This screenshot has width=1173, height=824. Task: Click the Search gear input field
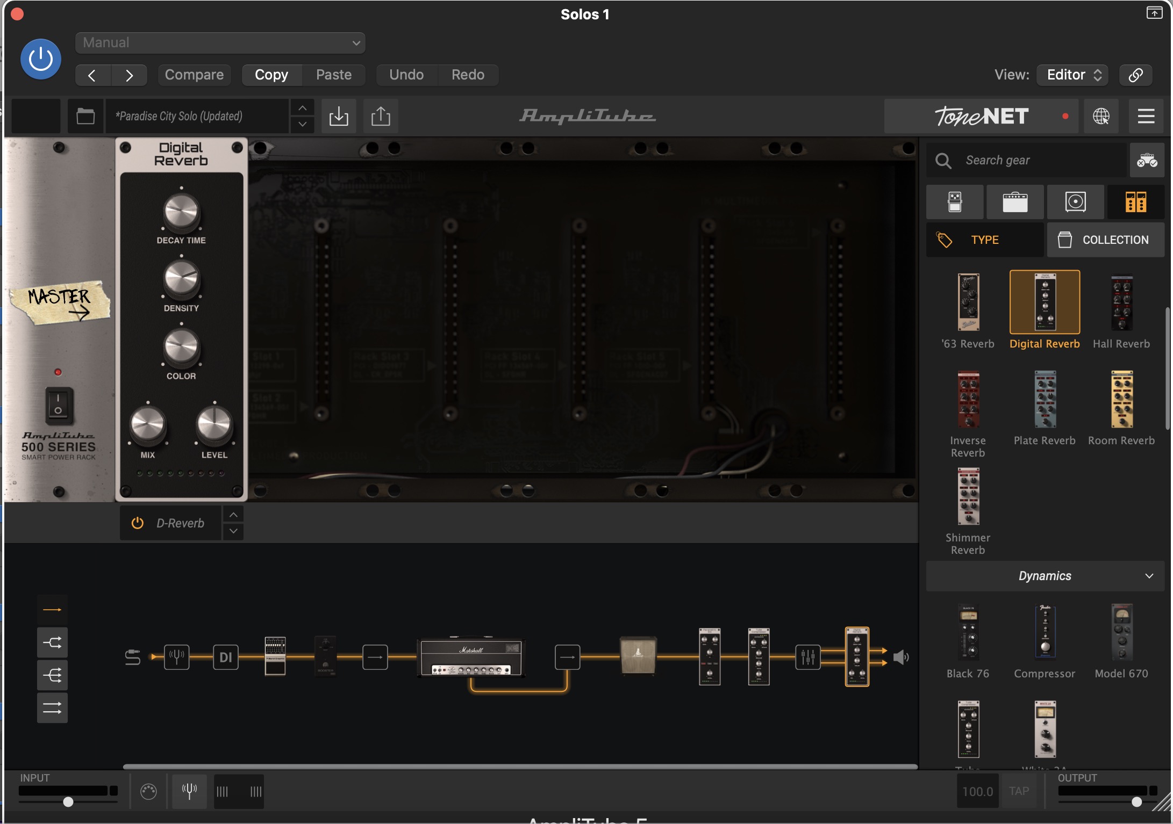pyautogui.click(x=1026, y=160)
